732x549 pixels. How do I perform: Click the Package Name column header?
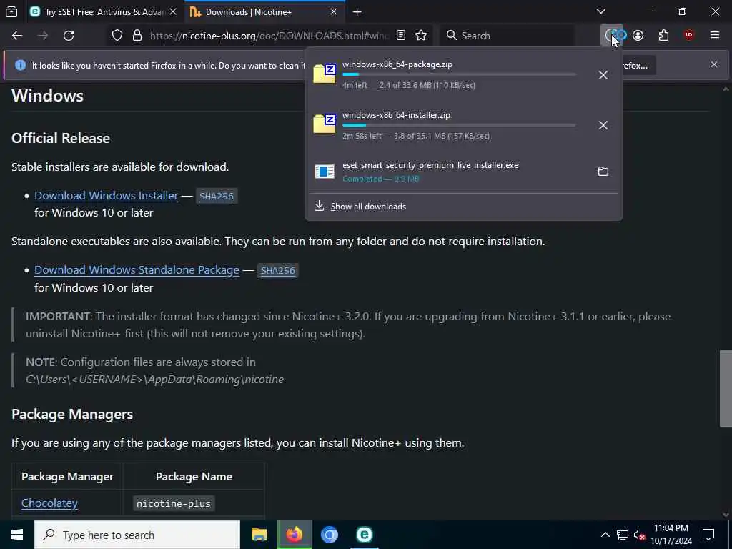click(x=194, y=477)
